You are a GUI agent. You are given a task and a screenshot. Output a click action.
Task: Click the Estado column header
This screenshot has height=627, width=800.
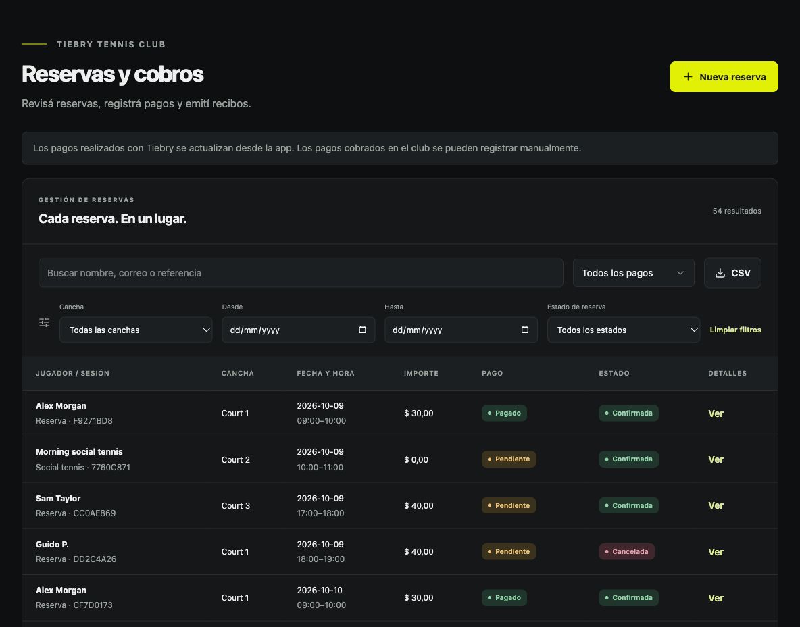pyautogui.click(x=614, y=373)
